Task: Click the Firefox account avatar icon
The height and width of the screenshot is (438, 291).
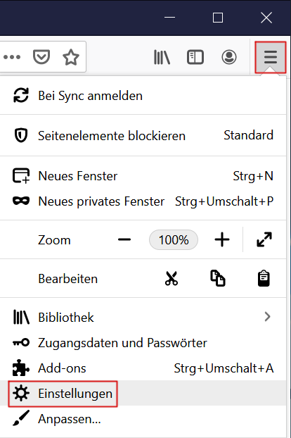Action: coord(229,57)
